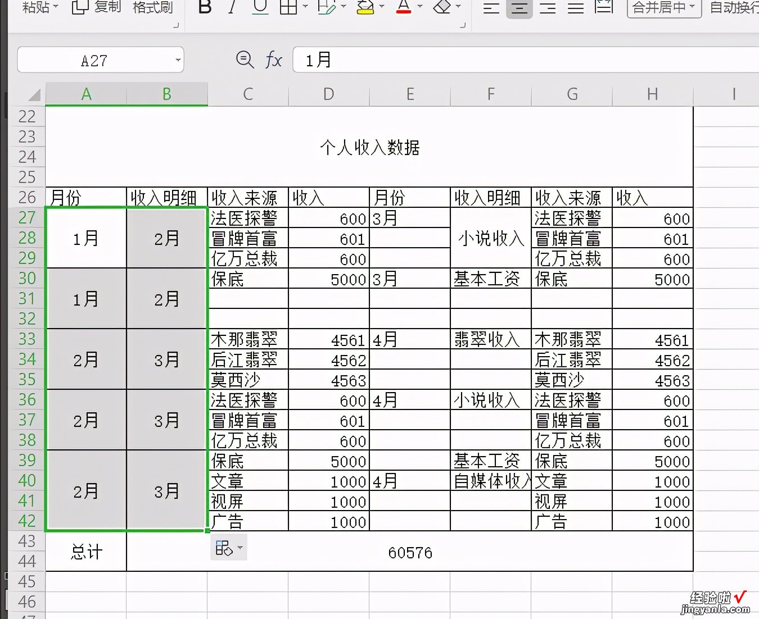The image size is (759, 619).
Task: Select column H header
Action: pos(653,94)
